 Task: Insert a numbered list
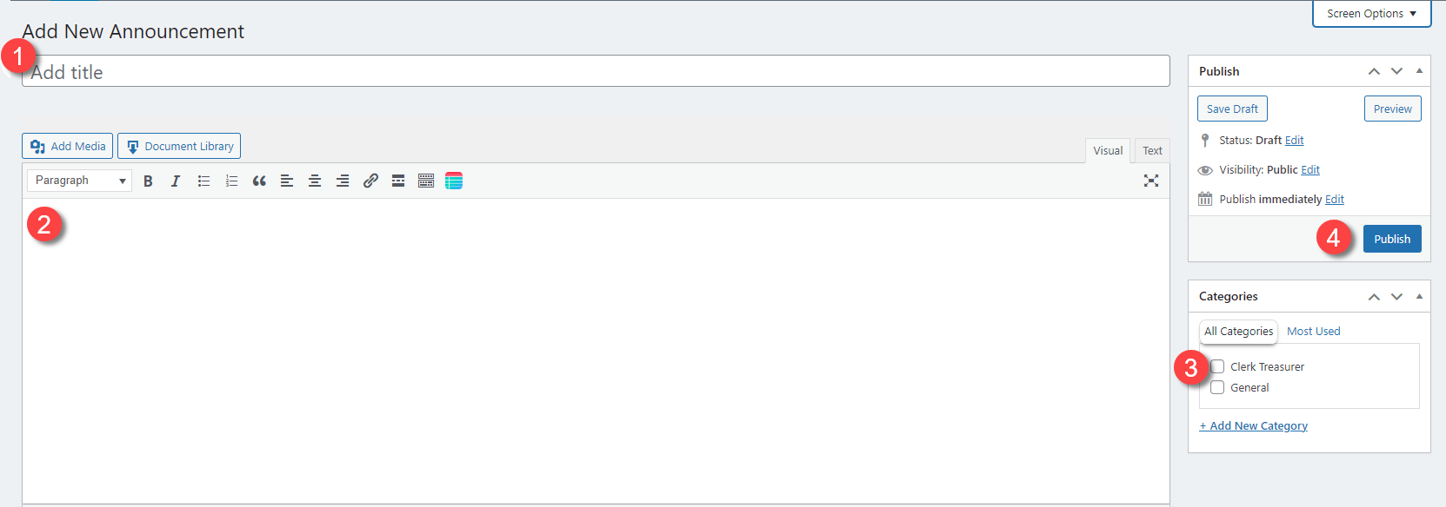point(231,181)
